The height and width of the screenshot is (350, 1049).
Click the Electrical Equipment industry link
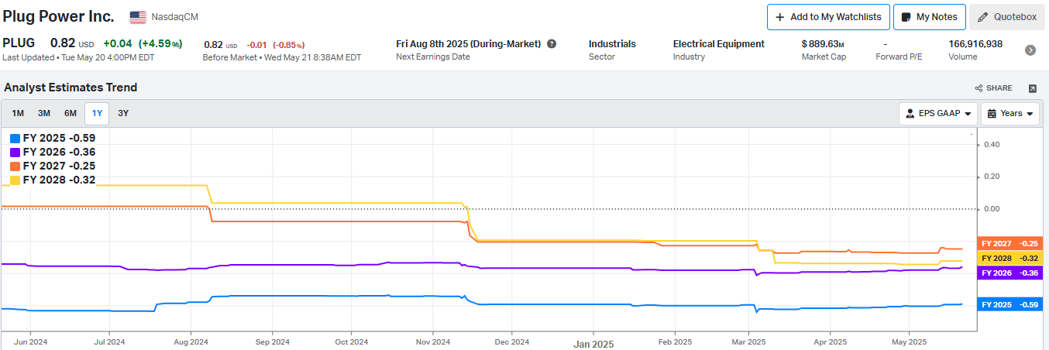[719, 44]
